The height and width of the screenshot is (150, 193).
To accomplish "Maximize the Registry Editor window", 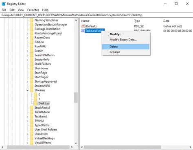I will [x=176, y=4].
